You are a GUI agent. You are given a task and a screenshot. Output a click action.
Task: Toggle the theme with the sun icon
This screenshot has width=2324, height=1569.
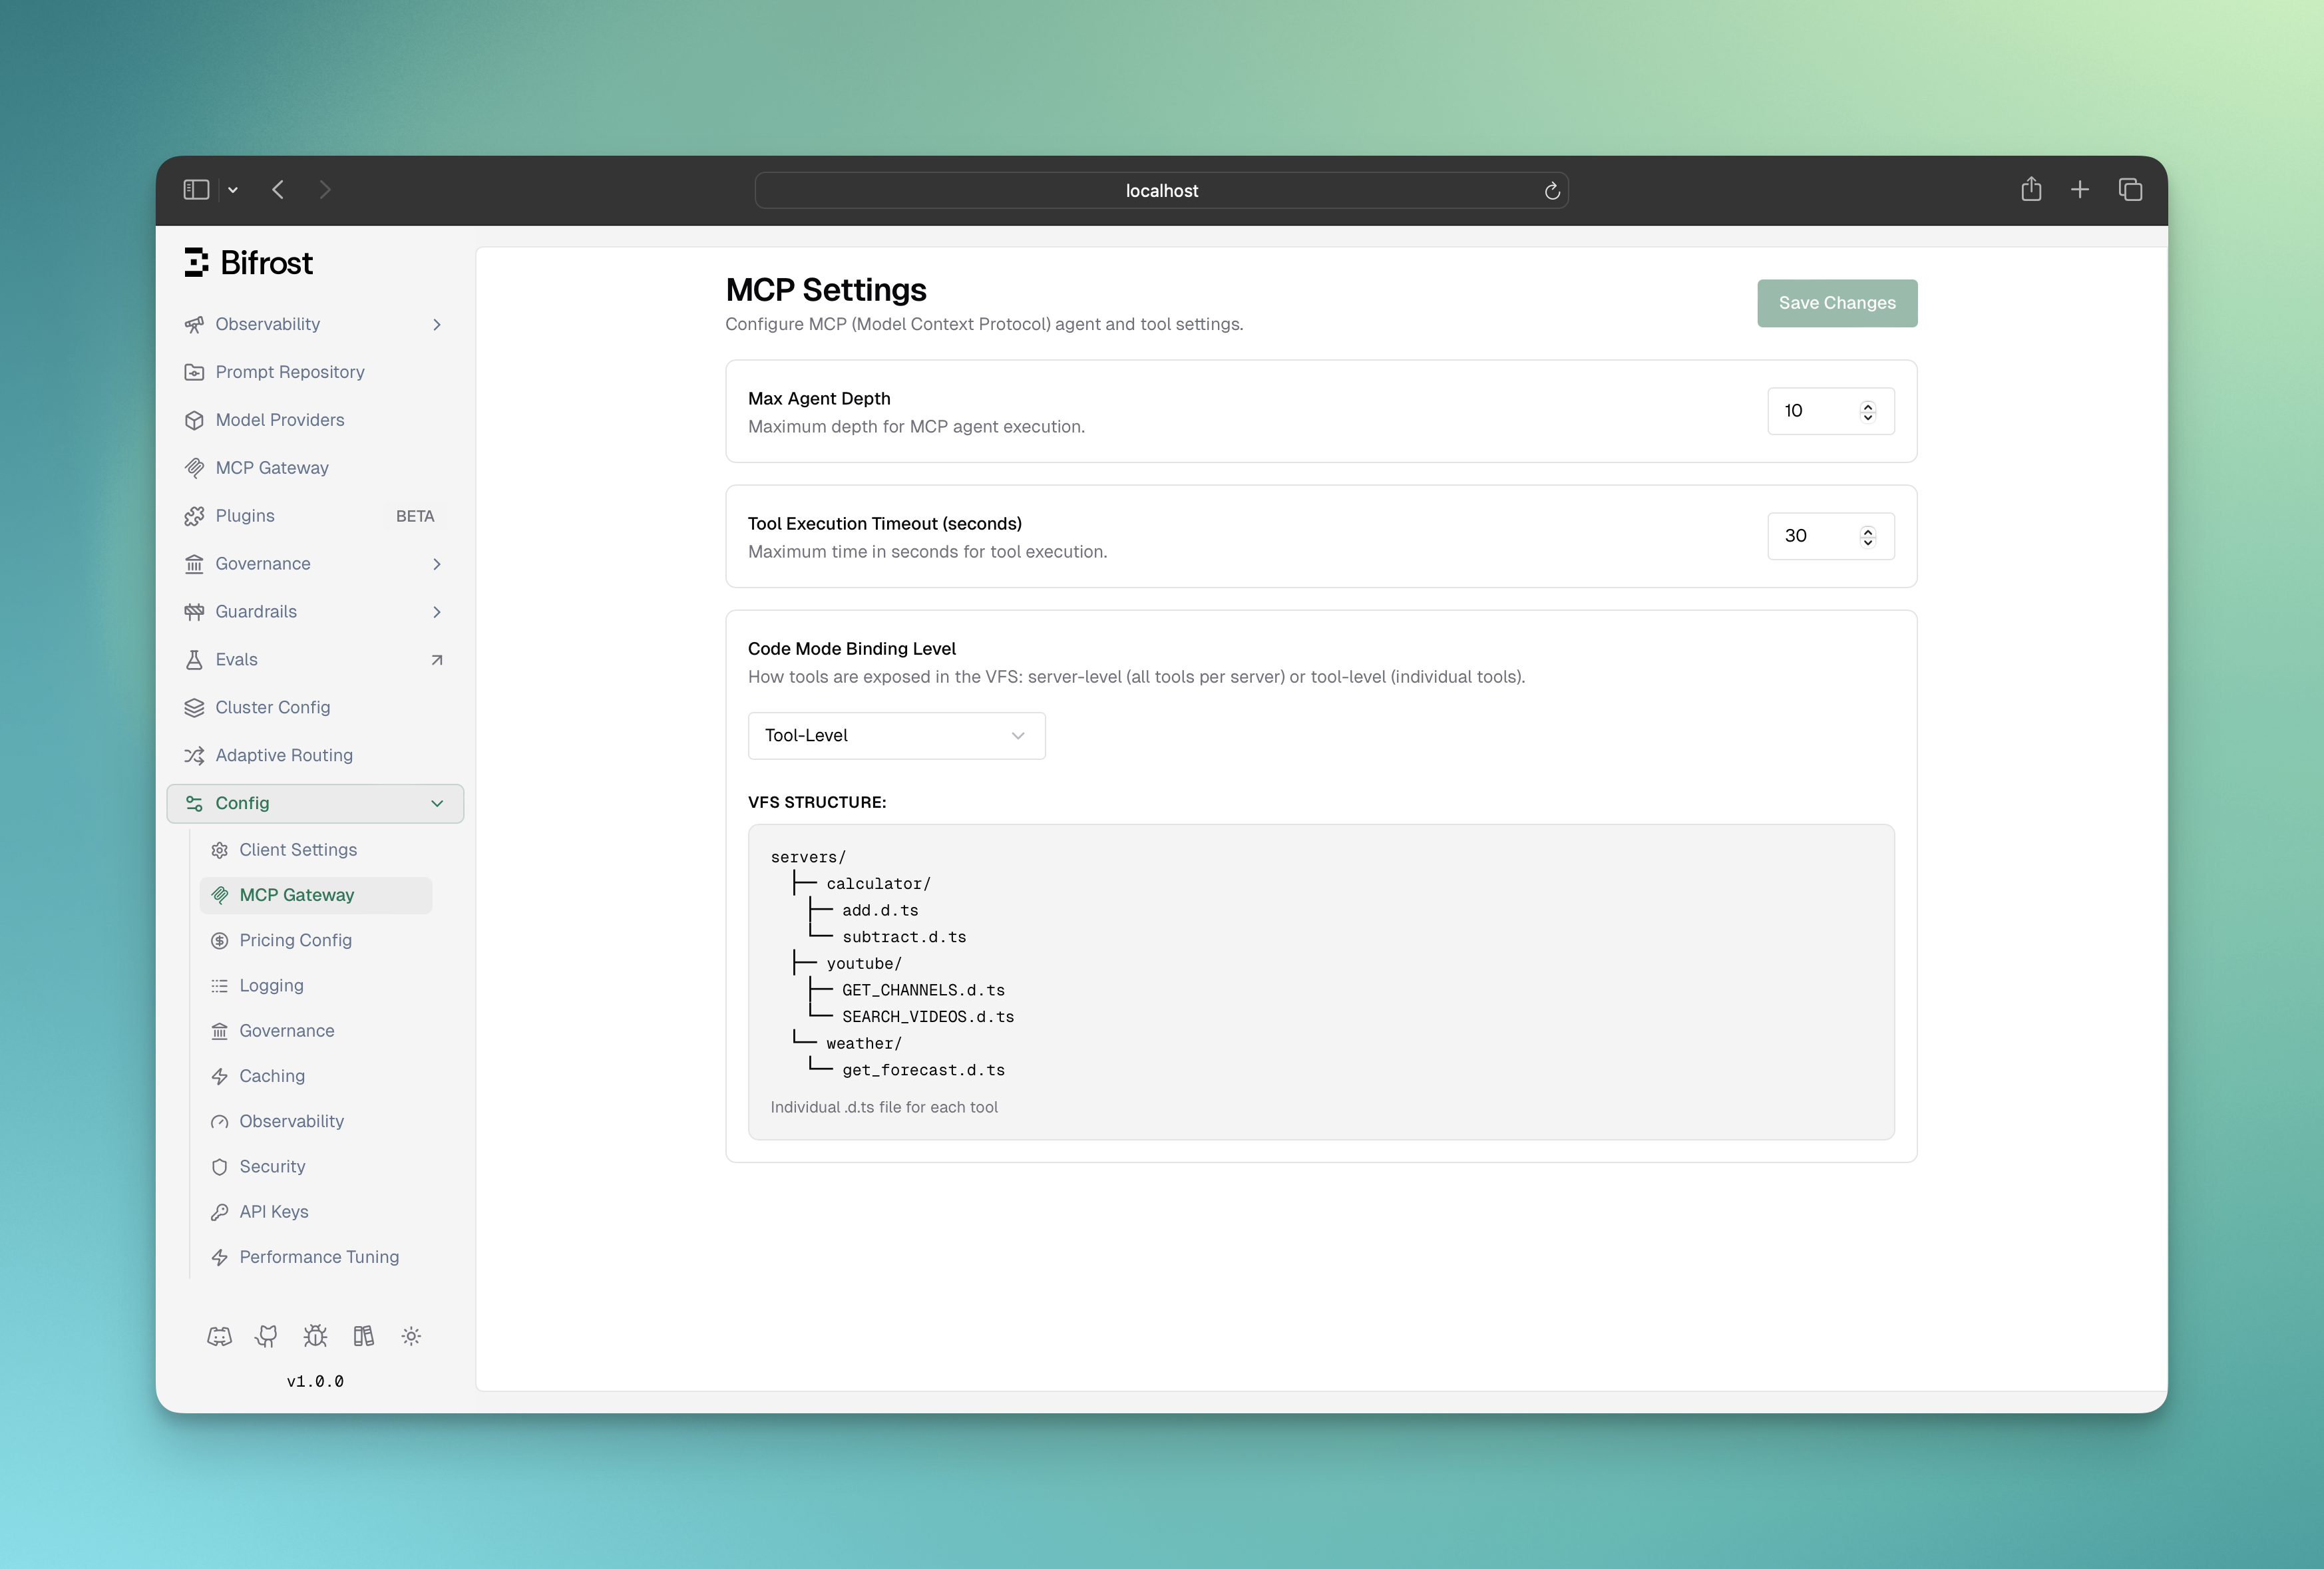click(x=411, y=1336)
